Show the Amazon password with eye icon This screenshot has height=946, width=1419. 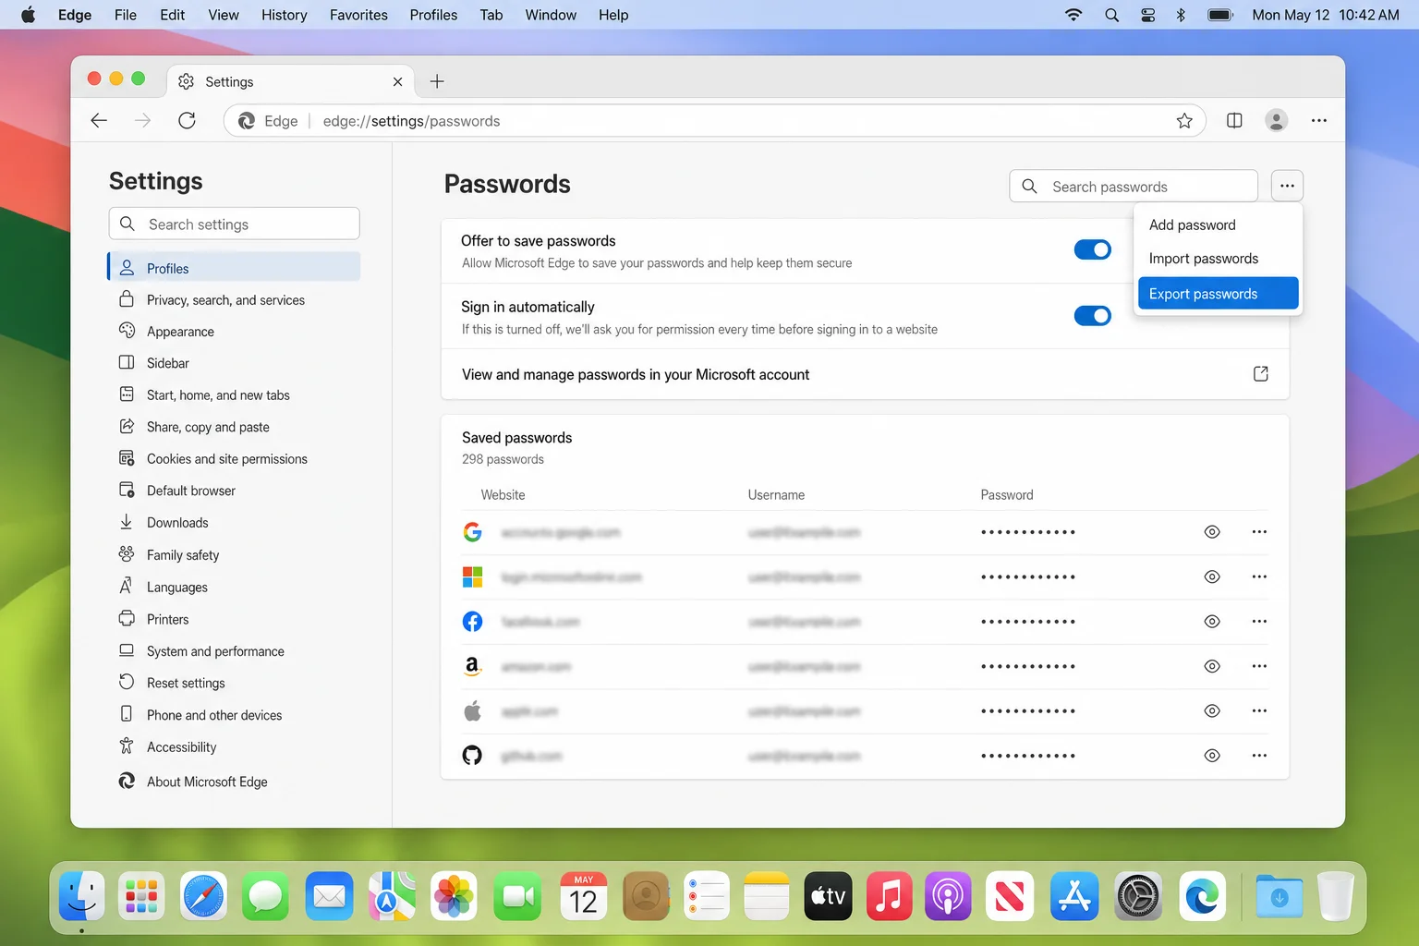(x=1212, y=666)
